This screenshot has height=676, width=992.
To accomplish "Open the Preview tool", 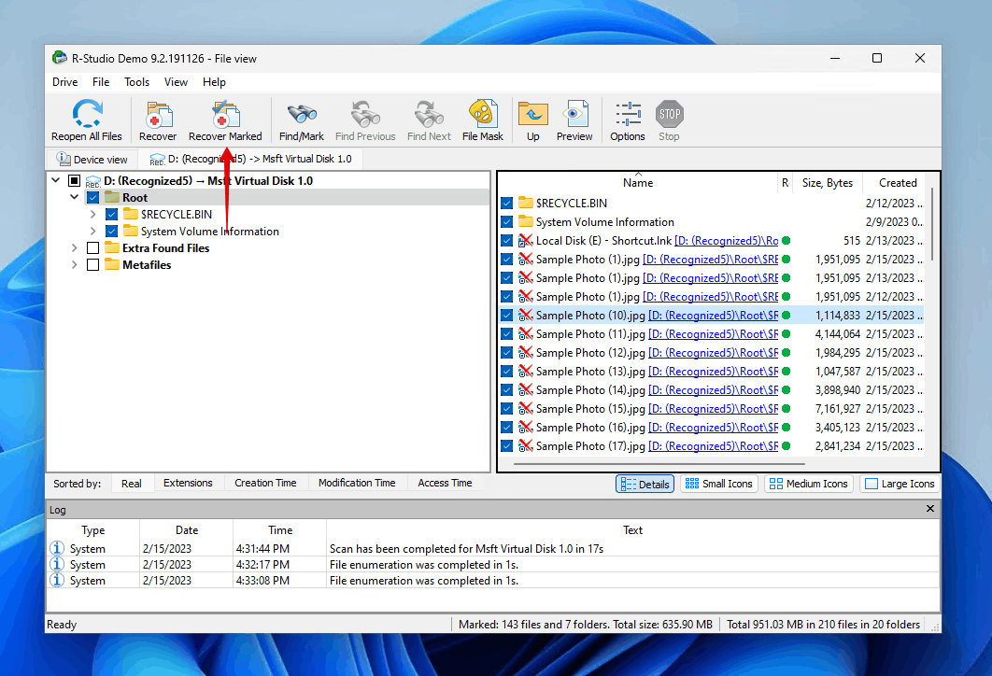I will pos(574,115).
